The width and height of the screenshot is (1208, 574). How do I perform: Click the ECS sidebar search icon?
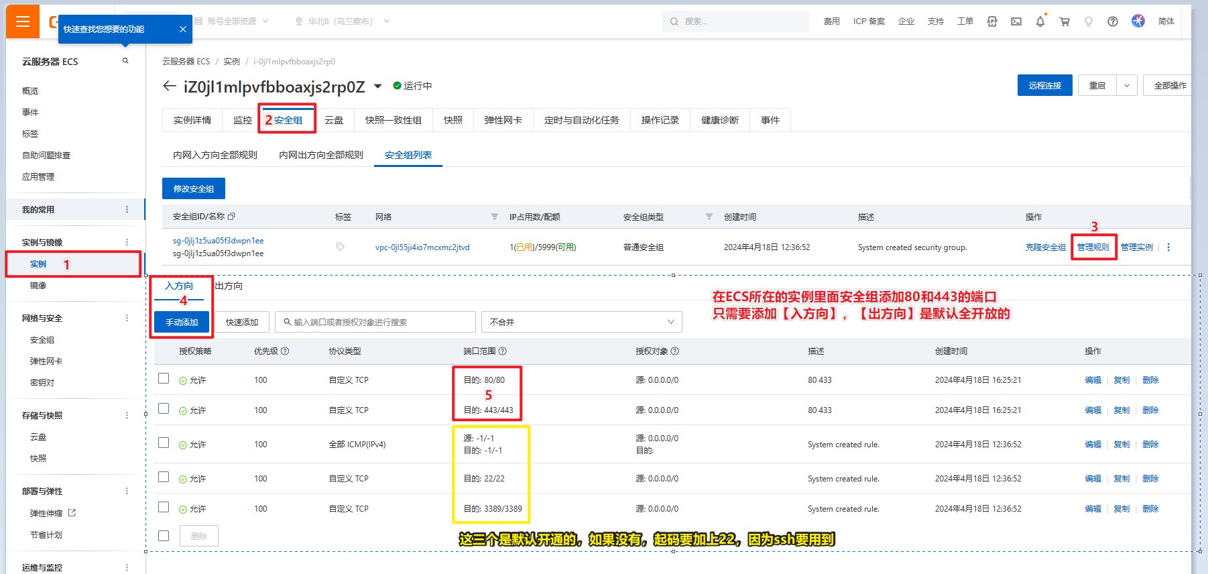[125, 61]
